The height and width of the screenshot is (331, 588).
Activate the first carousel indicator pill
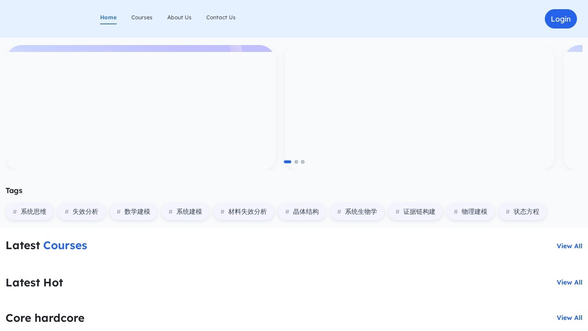288,162
